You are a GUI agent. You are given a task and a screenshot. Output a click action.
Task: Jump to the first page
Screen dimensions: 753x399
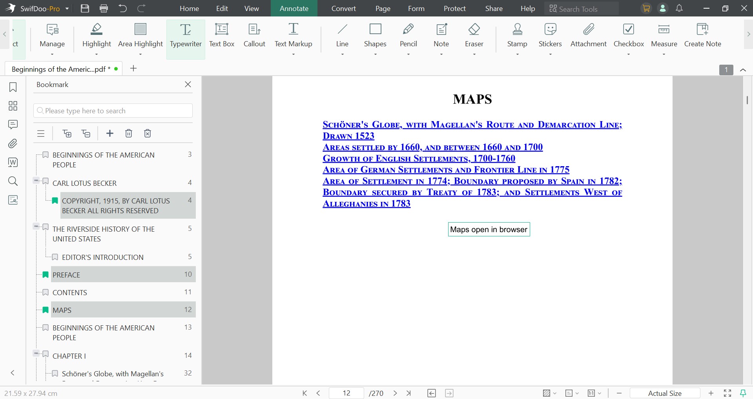pyautogui.click(x=304, y=393)
